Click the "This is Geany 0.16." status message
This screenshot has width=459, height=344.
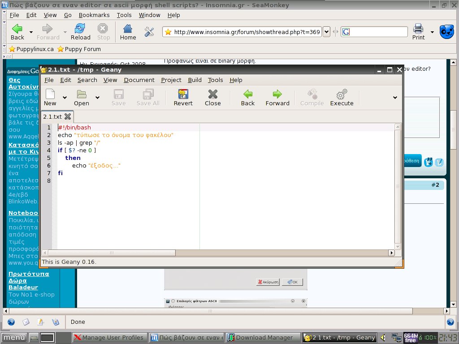click(x=69, y=262)
